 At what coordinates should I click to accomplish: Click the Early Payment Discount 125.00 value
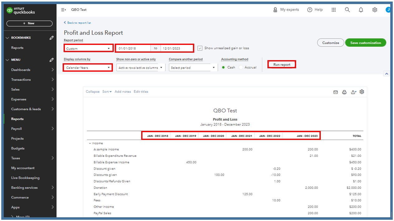tap(247, 194)
